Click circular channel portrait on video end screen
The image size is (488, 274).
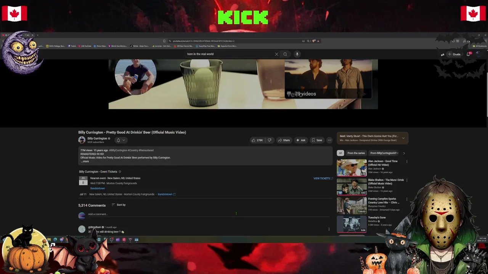point(135,77)
